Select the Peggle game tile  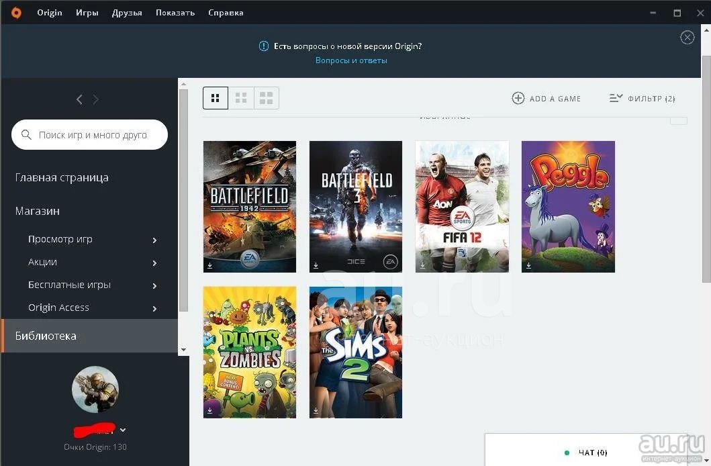click(568, 207)
